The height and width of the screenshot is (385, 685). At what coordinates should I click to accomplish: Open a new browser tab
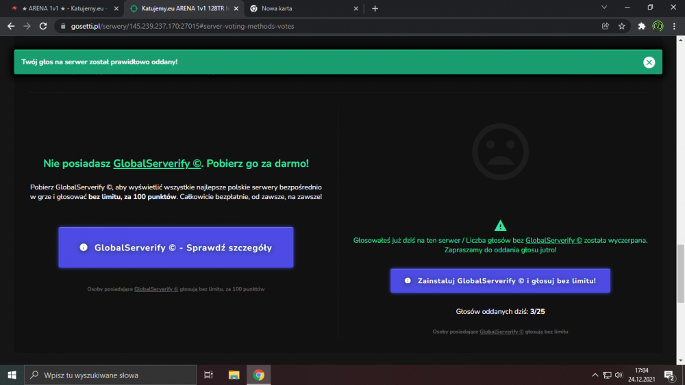(375, 8)
